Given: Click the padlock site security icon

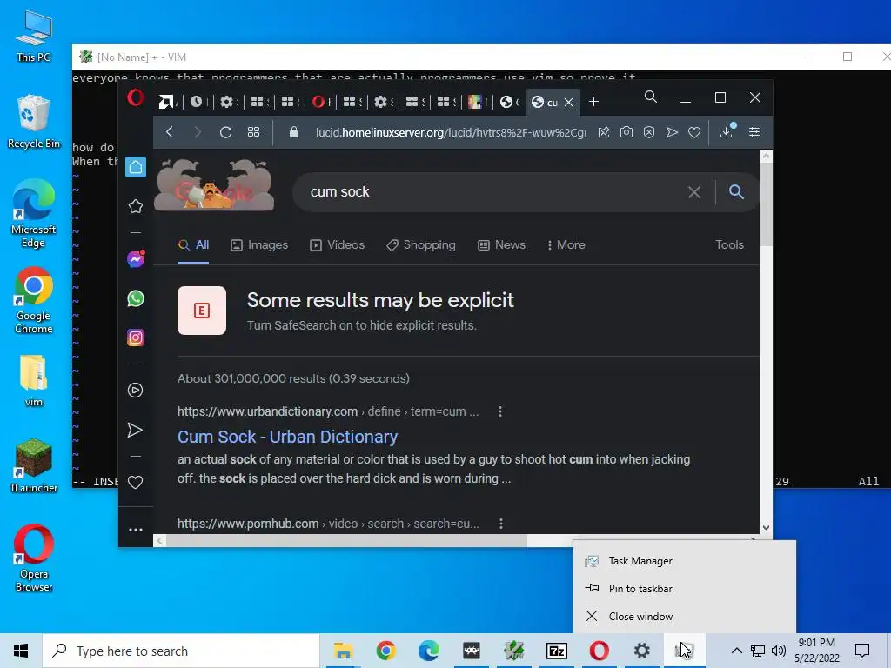Looking at the screenshot, I should click(294, 132).
